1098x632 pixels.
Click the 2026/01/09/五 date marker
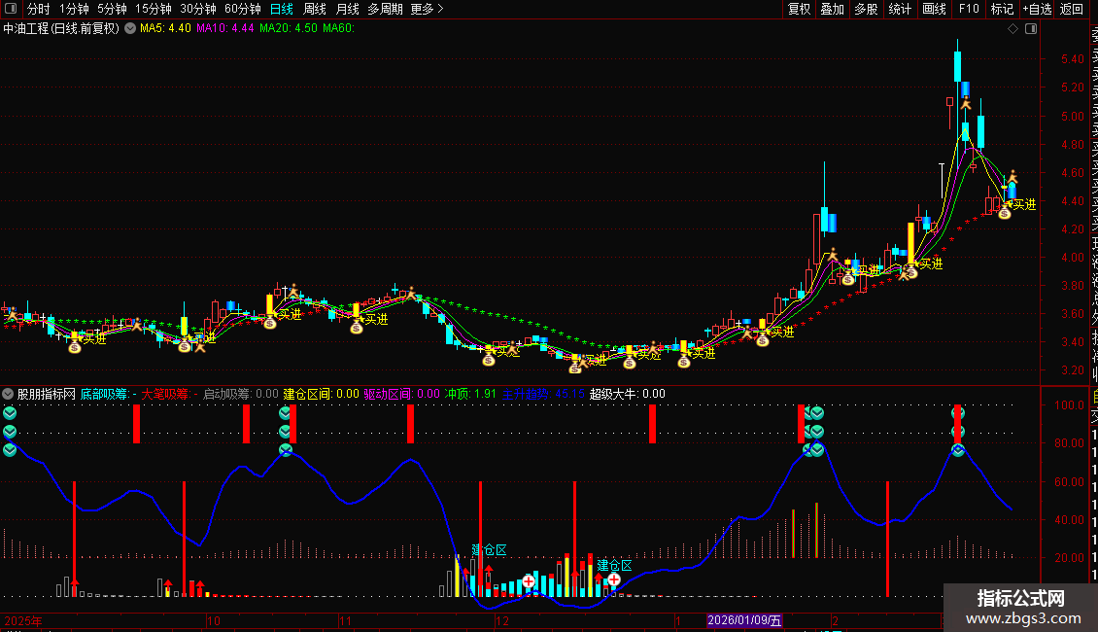(744, 620)
